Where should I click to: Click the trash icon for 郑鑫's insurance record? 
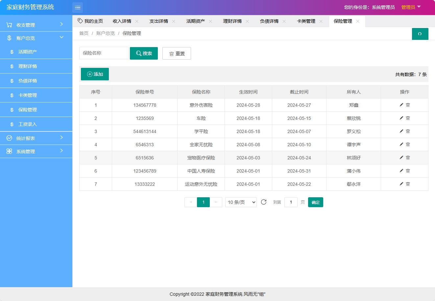point(408,105)
